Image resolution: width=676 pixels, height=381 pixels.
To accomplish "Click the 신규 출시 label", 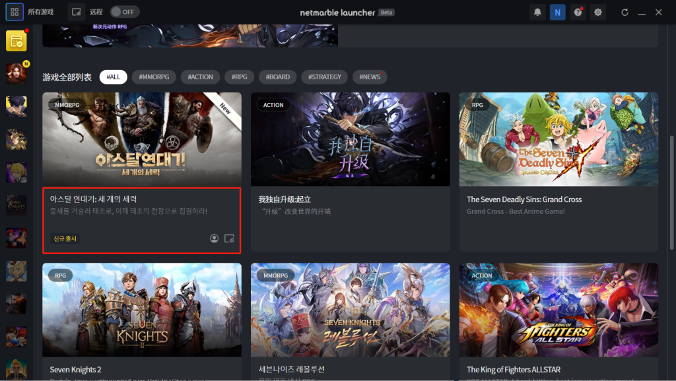I will point(65,238).
